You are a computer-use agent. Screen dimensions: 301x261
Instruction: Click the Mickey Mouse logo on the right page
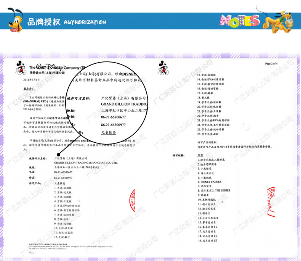pos(163,68)
